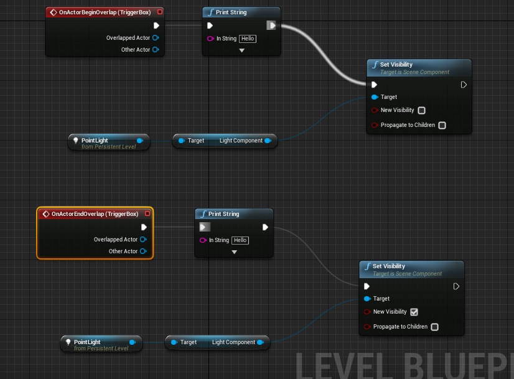Click New Visibility pin in BeginOverlap Set Visibility node
Screen dimensions: 514x379
coord(375,110)
